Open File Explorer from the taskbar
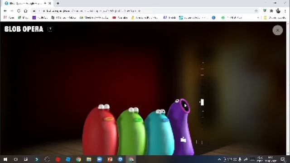This screenshot has height=163, width=290. point(89,159)
